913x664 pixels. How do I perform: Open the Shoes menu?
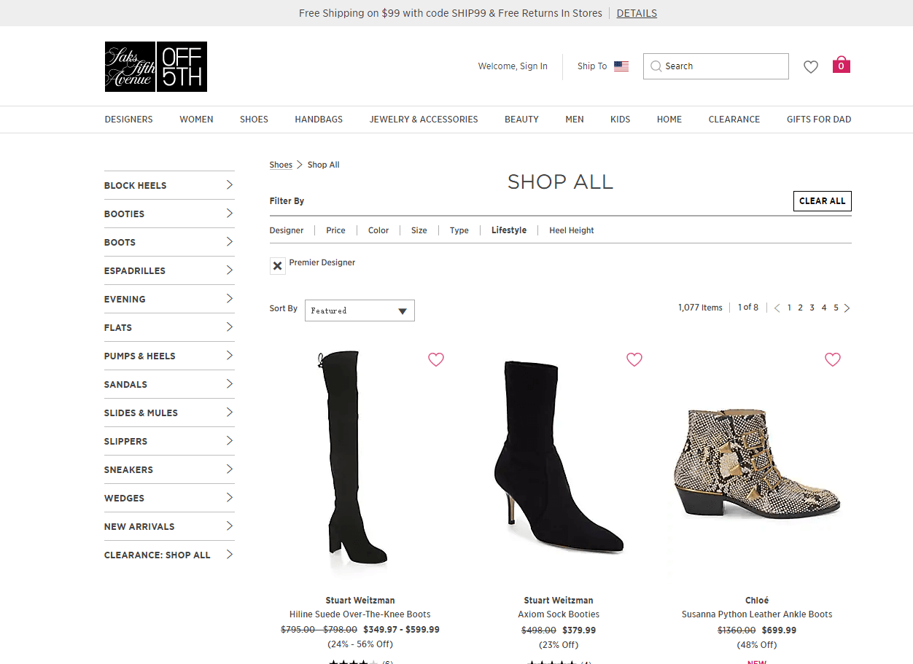(x=254, y=120)
